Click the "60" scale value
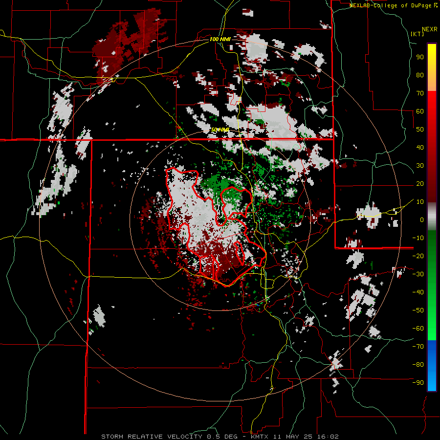 point(420,111)
